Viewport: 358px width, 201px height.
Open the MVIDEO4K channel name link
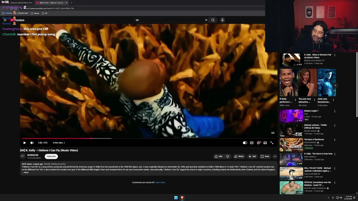33,155
